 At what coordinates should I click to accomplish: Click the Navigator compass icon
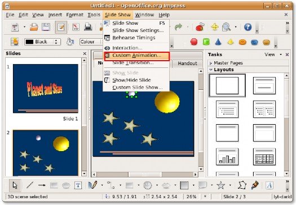coord(215,28)
